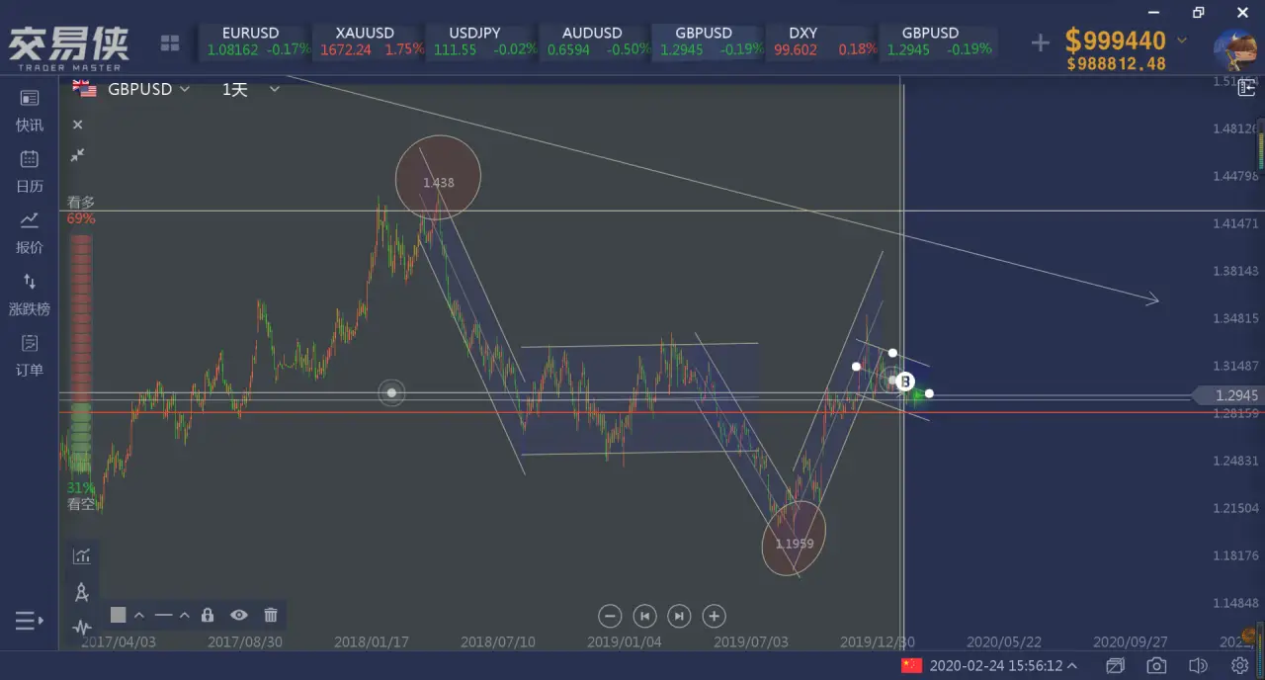Select the EURUSD ticker tab
The width and height of the screenshot is (1265, 680).
coord(256,42)
